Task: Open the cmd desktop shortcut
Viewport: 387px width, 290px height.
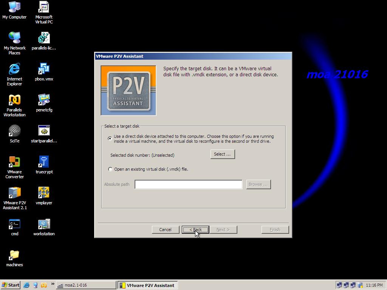Action: click(14, 224)
